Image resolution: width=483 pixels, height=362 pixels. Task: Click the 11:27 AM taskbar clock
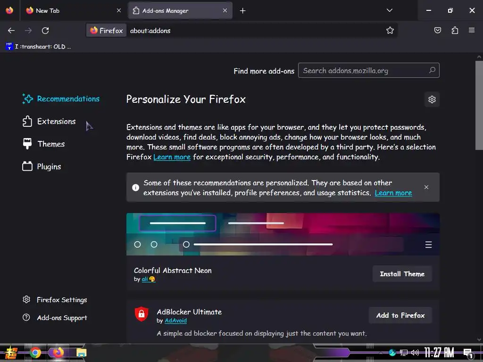click(439, 353)
